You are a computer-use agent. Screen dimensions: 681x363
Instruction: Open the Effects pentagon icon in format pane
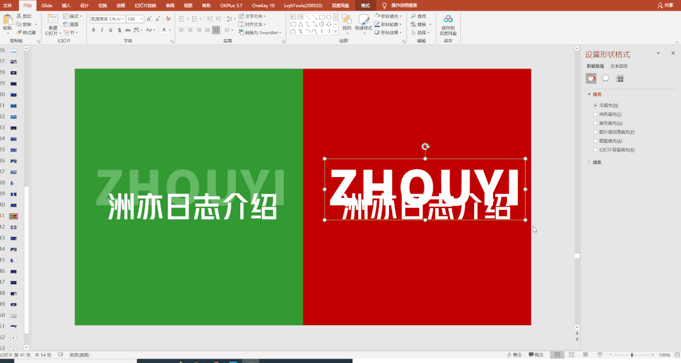[605, 78]
